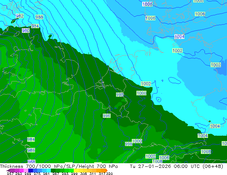This screenshot has width=227, height=175.
Task: Pick the light pink legend swatch
Action: click(x=26, y=170)
